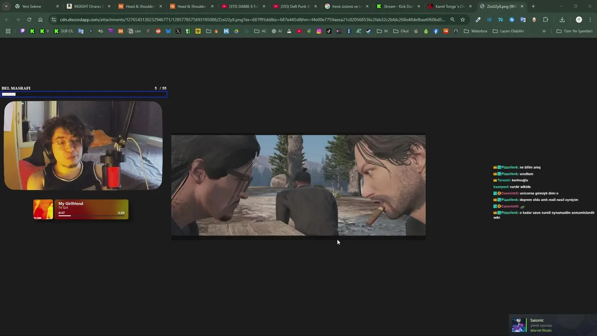Screen dimensions: 597x336
Task: Open the Apple logo bookmark
Action: pos(416,31)
